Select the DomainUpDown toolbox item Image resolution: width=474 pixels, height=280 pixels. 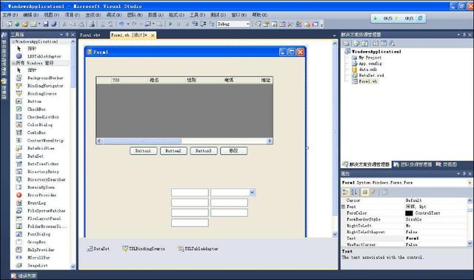click(41, 187)
